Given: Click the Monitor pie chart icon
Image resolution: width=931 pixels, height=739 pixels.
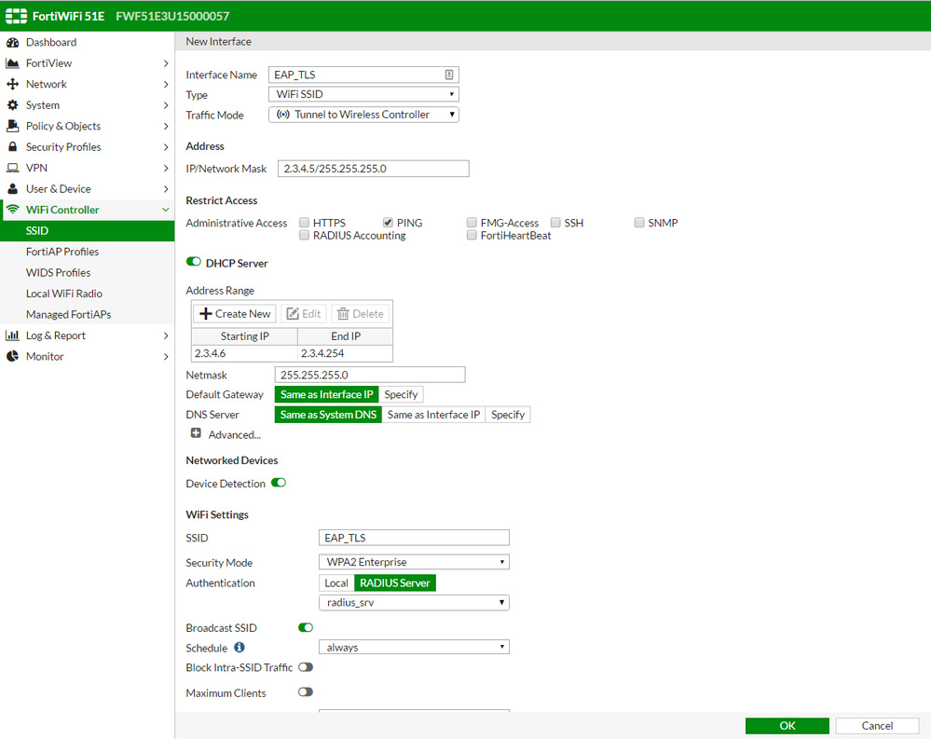Looking at the screenshot, I should 12,356.
